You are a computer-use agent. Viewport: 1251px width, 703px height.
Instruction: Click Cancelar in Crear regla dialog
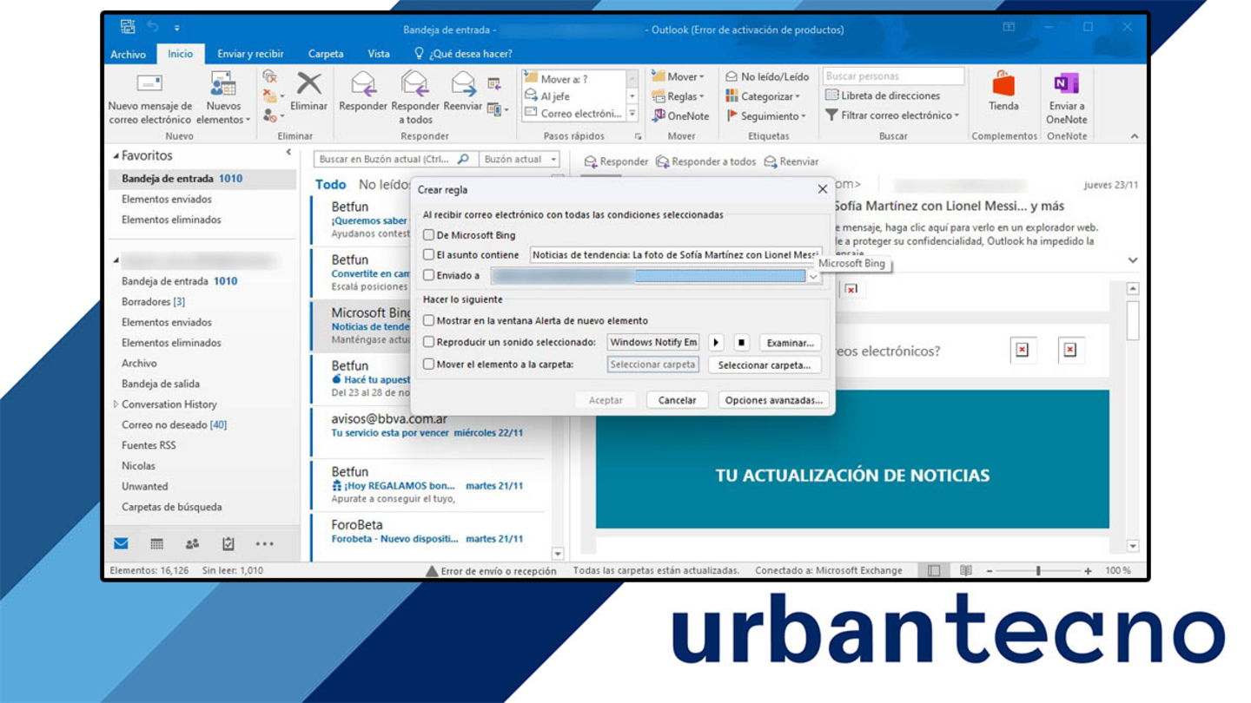pos(678,400)
